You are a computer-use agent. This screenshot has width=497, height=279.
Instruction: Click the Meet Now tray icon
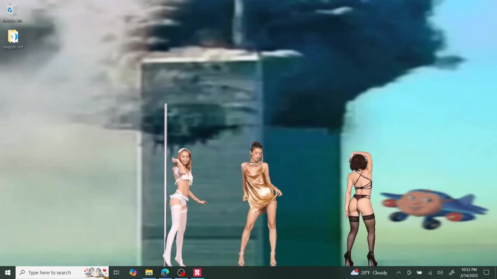pyautogui.click(x=409, y=272)
